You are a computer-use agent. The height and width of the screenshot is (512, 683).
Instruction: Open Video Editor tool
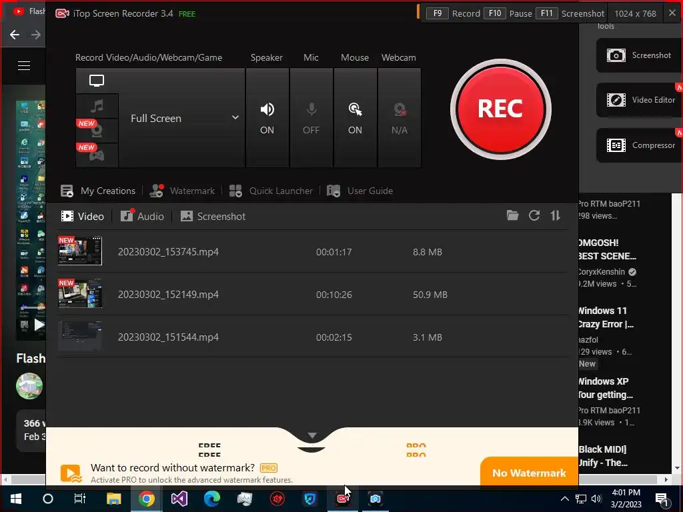coord(638,100)
